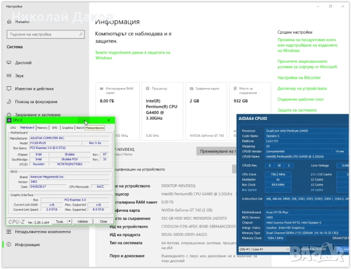
Task: Click the Процесор card icon
Action: click(x=147, y=89)
